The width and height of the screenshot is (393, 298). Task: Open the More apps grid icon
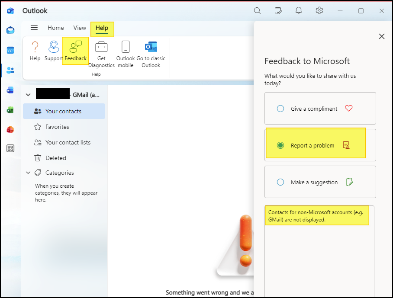click(x=10, y=148)
